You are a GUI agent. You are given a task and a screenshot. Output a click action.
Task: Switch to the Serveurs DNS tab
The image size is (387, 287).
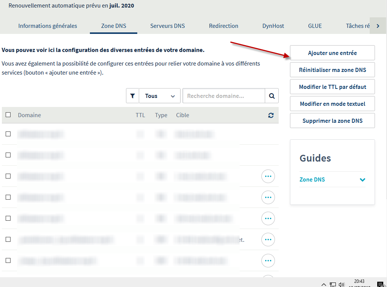167,26
